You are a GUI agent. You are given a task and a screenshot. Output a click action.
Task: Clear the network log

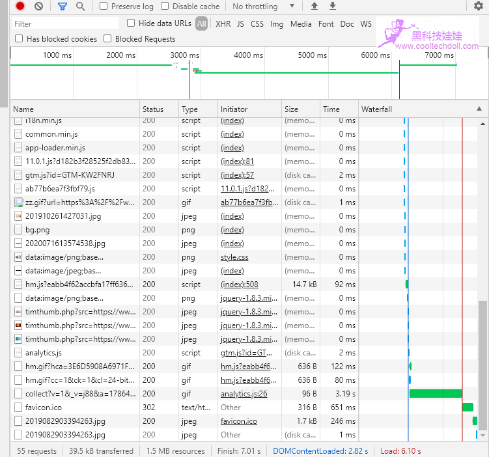[38, 7]
